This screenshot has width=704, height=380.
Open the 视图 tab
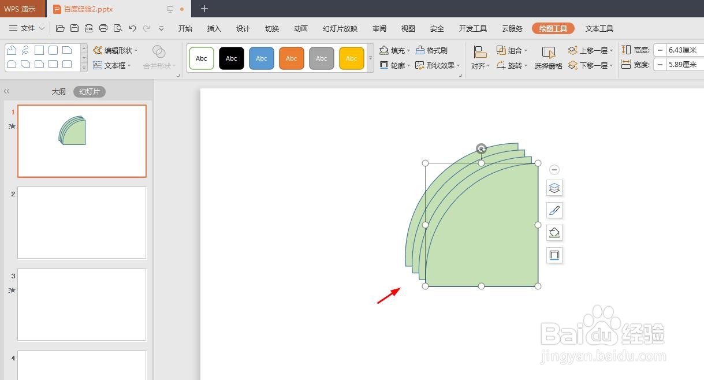408,29
